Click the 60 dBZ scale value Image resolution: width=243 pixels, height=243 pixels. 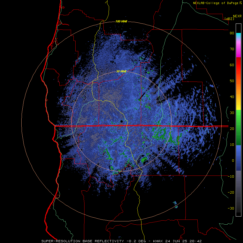[x=232, y=65]
